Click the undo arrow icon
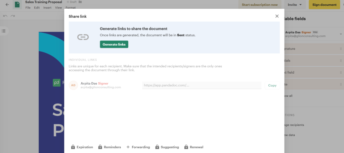344x153 pixels. point(5,16)
